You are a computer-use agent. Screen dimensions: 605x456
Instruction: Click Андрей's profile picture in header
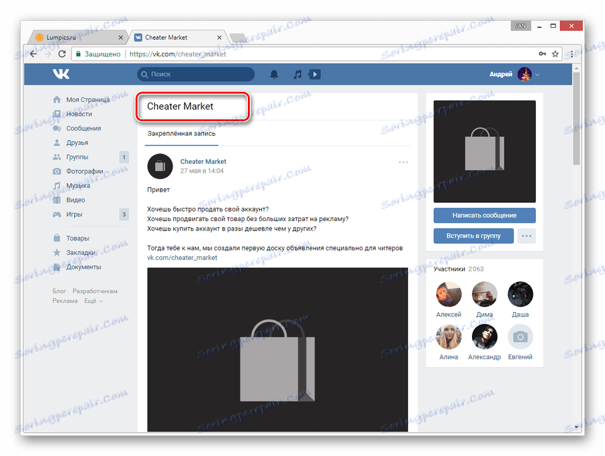525,74
